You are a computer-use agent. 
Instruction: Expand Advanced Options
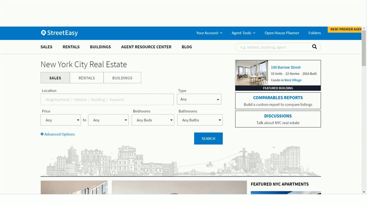pos(58,134)
